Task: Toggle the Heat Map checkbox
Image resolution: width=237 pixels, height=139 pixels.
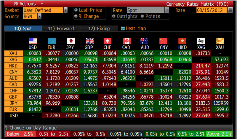Action: 123,29
